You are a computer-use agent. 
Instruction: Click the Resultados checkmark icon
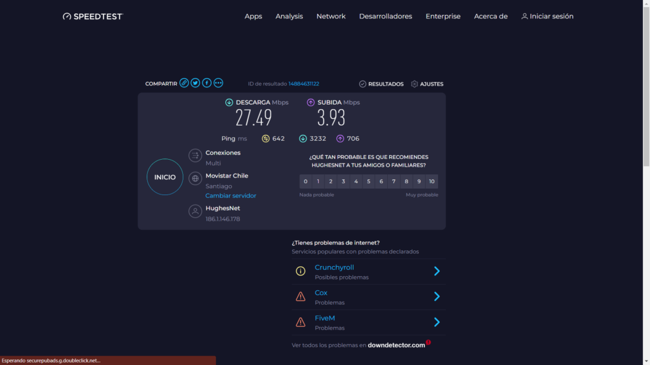pos(362,84)
